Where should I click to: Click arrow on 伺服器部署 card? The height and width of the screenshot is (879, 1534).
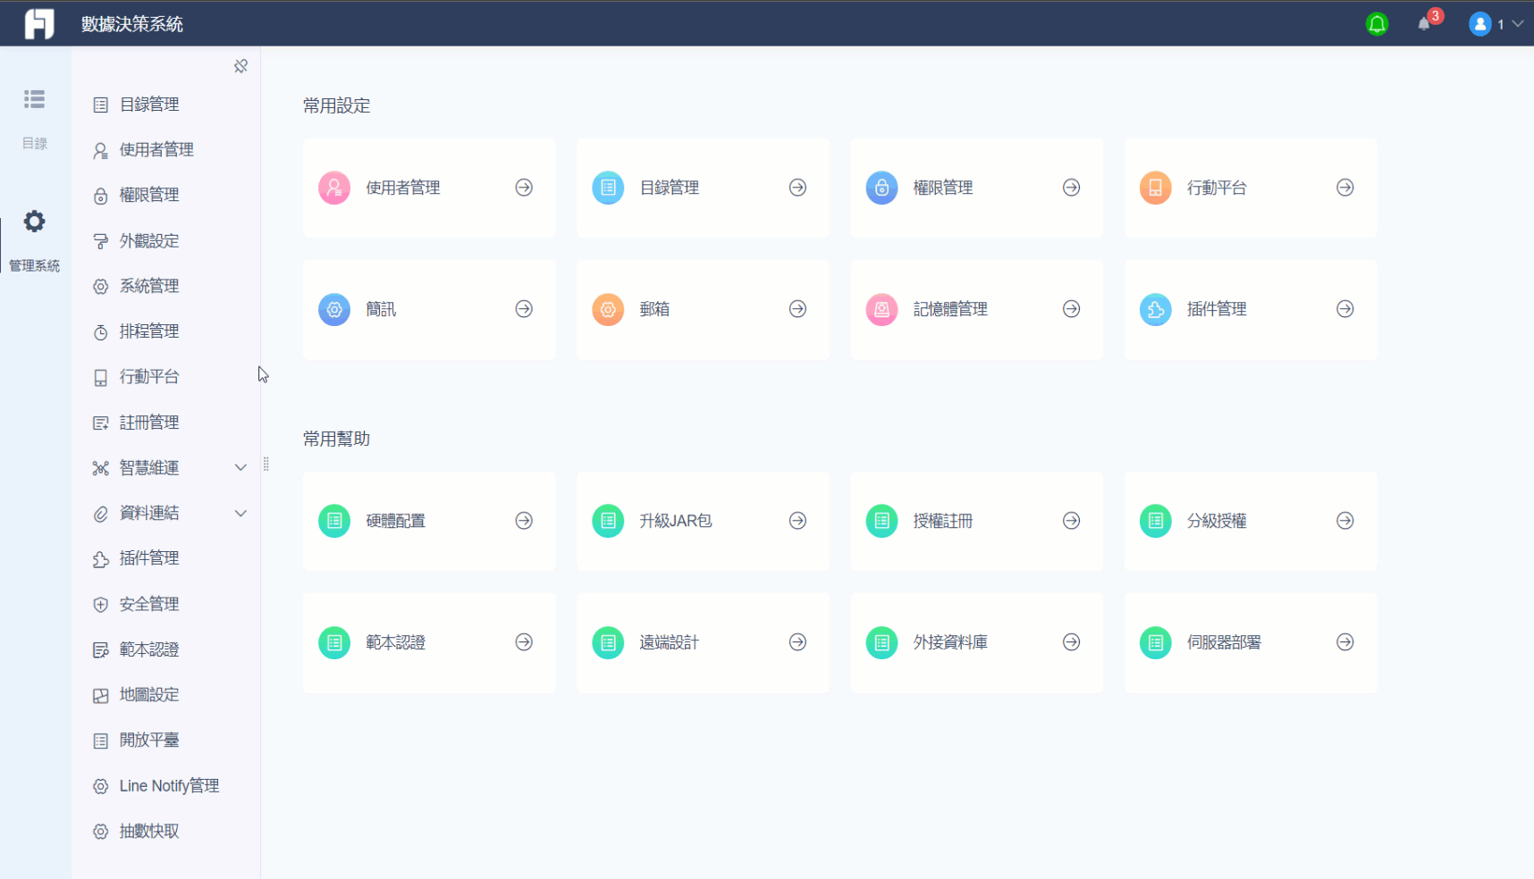point(1345,642)
